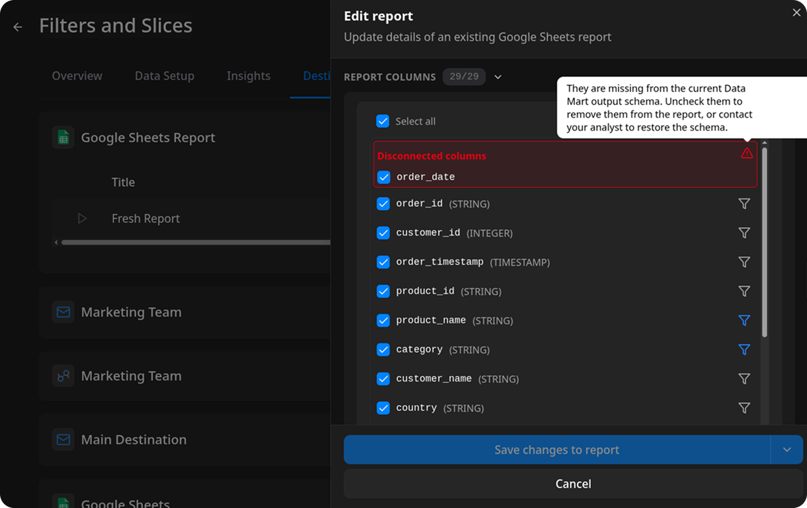
Task: Click the Main Destination envelope icon
Action: tap(63, 439)
